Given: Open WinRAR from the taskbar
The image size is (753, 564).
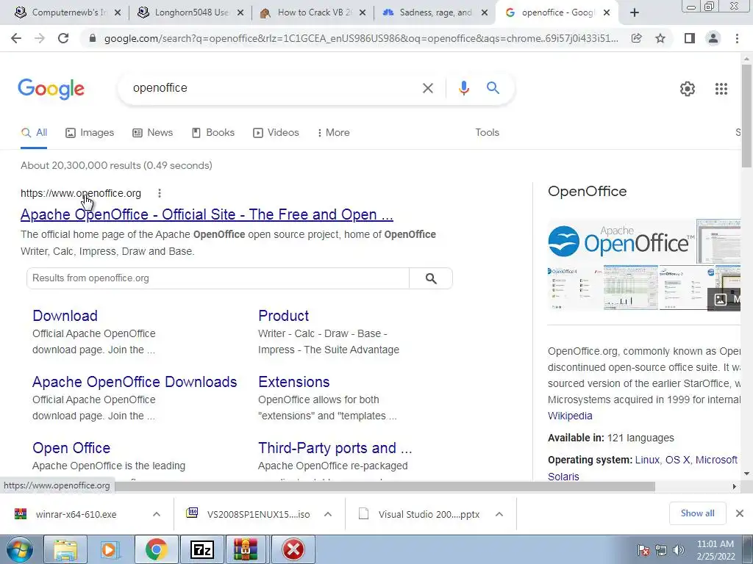Looking at the screenshot, I should (x=246, y=549).
